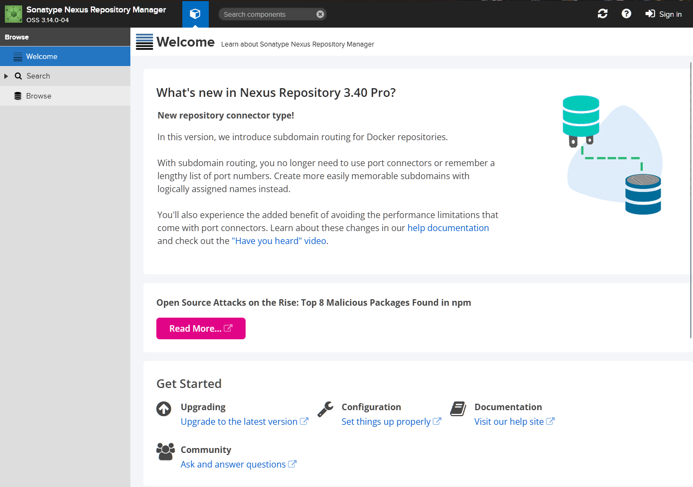Screen dimensions: 693x487
Task: Click the vertical scrollbar on the right
Action: 691,200
